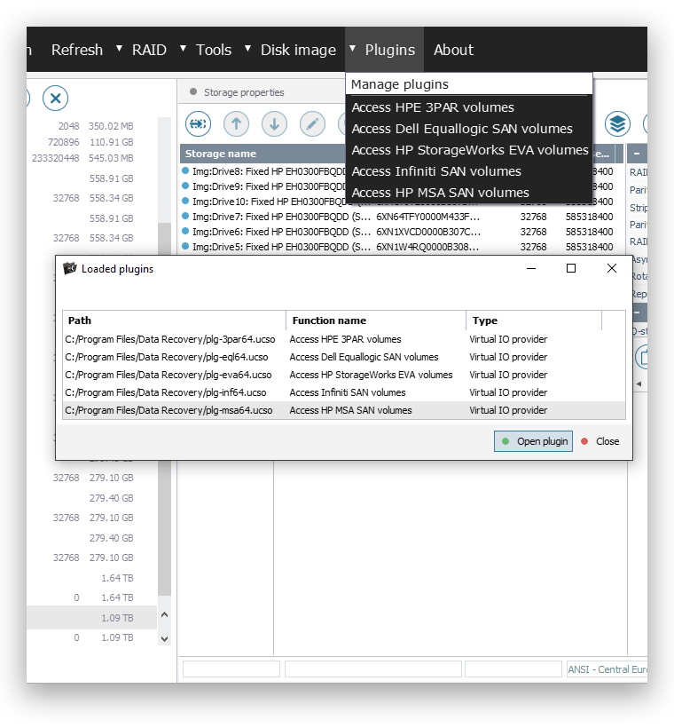Select the 350.02 MB partition row
Screen dimensions: 674x728
91,126
